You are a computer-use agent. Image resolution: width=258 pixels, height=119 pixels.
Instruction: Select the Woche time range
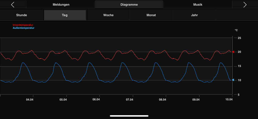108,15
